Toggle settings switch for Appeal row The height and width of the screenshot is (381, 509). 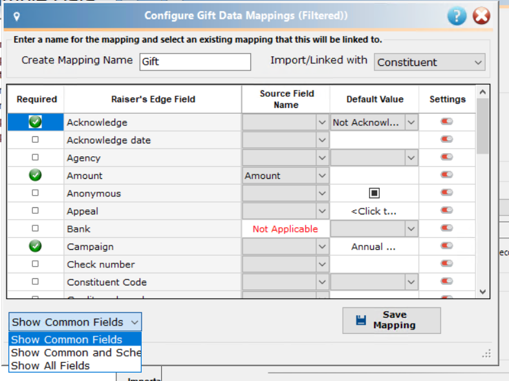[447, 211]
